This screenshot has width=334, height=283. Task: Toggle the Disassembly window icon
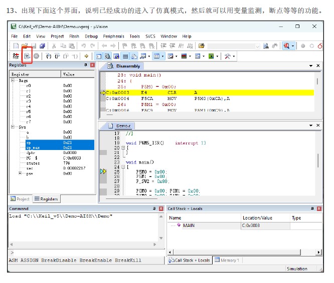coord(107,56)
